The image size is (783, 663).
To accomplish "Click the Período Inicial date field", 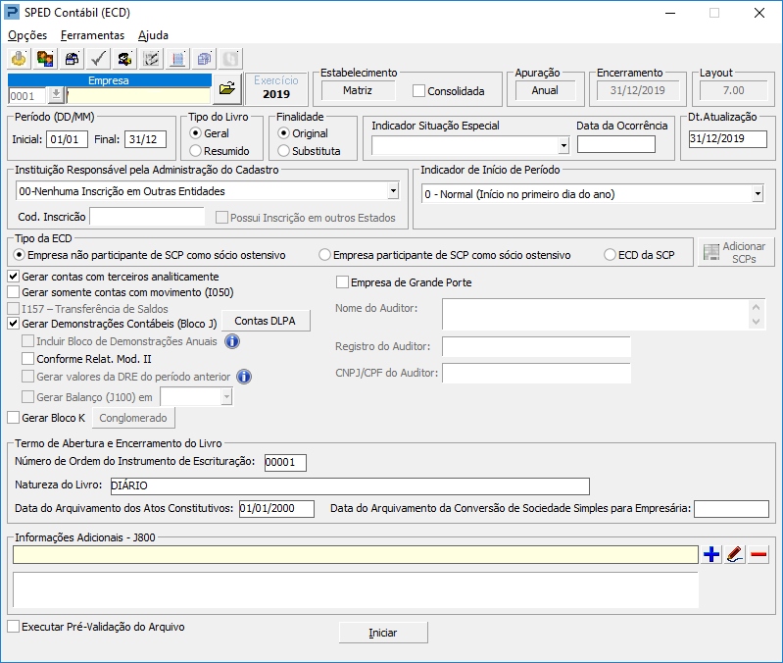I will tap(67, 139).
